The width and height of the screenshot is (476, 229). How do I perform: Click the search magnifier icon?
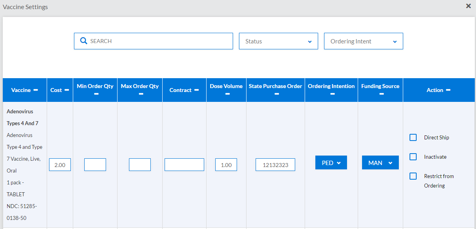click(x=83, y=41)
